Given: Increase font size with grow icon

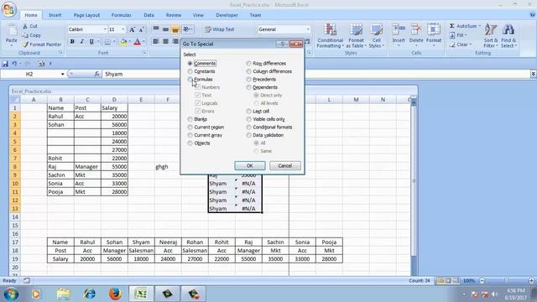Looking at the screenshot, I should (x=132, y=30).
